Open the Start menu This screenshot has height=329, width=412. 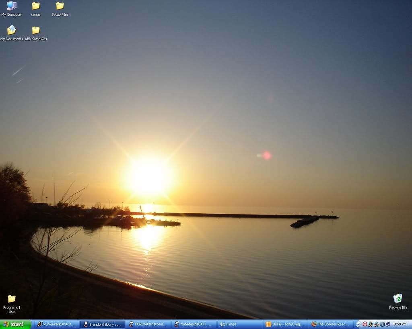(x=14, y=324)
